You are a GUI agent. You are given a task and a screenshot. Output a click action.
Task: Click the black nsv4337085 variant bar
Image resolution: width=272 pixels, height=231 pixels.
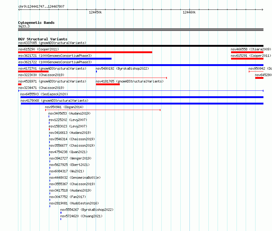coord(141,46)
